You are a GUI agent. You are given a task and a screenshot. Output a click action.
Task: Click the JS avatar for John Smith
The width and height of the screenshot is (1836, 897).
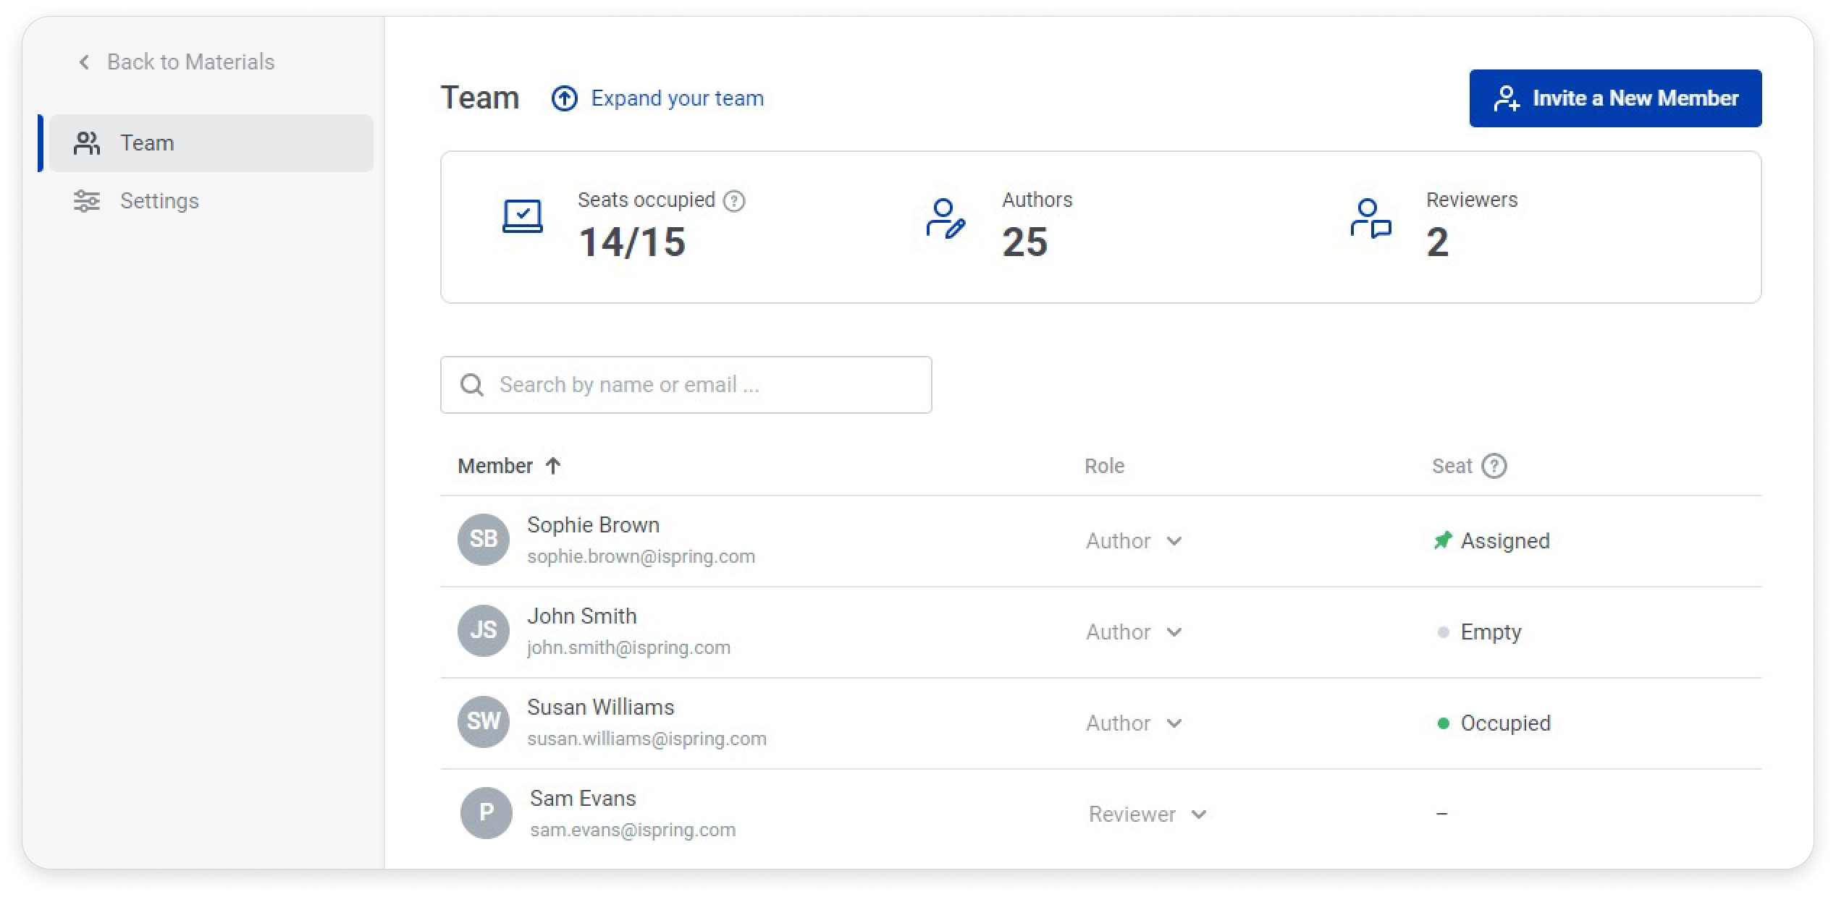pos(484,631)
